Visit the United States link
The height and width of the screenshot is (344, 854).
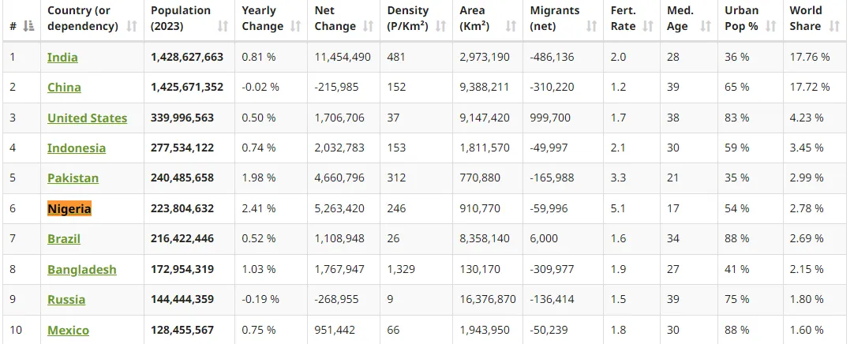(87, 118)
